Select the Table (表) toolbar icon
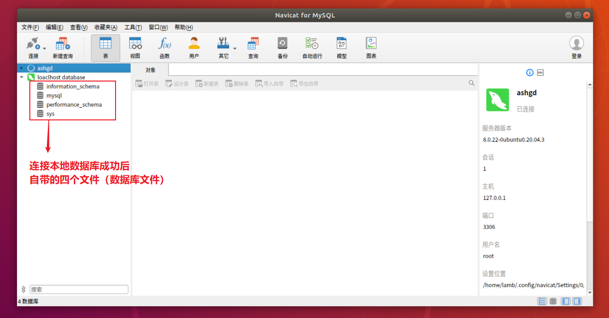The width and height of the screenshot is (609, 318). [x=105, y=47]
